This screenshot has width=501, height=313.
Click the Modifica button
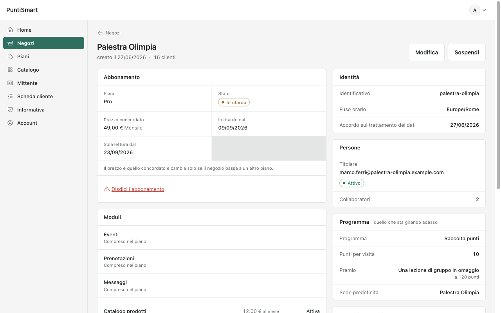pos(427,52)
